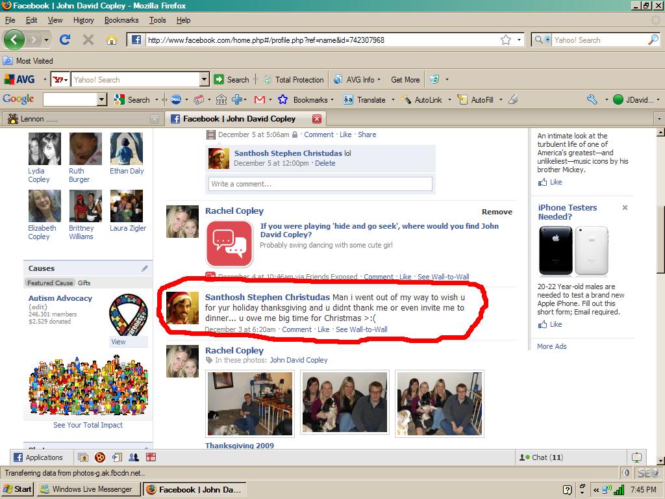
Task: Share the December 5 post
Action: (367, 134)
